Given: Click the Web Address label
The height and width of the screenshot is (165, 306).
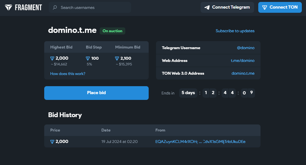Looking at the screenshot, I should pos(175,61).
